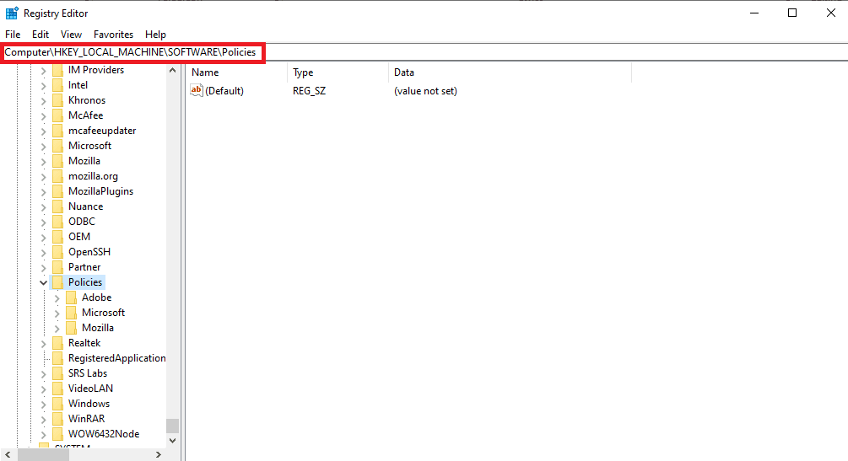Click the IM Providers folder icon

(x=58, y=70)
